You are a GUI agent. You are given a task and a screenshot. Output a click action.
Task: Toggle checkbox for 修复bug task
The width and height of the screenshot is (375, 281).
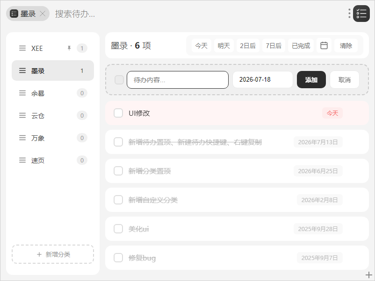point(118,258)
